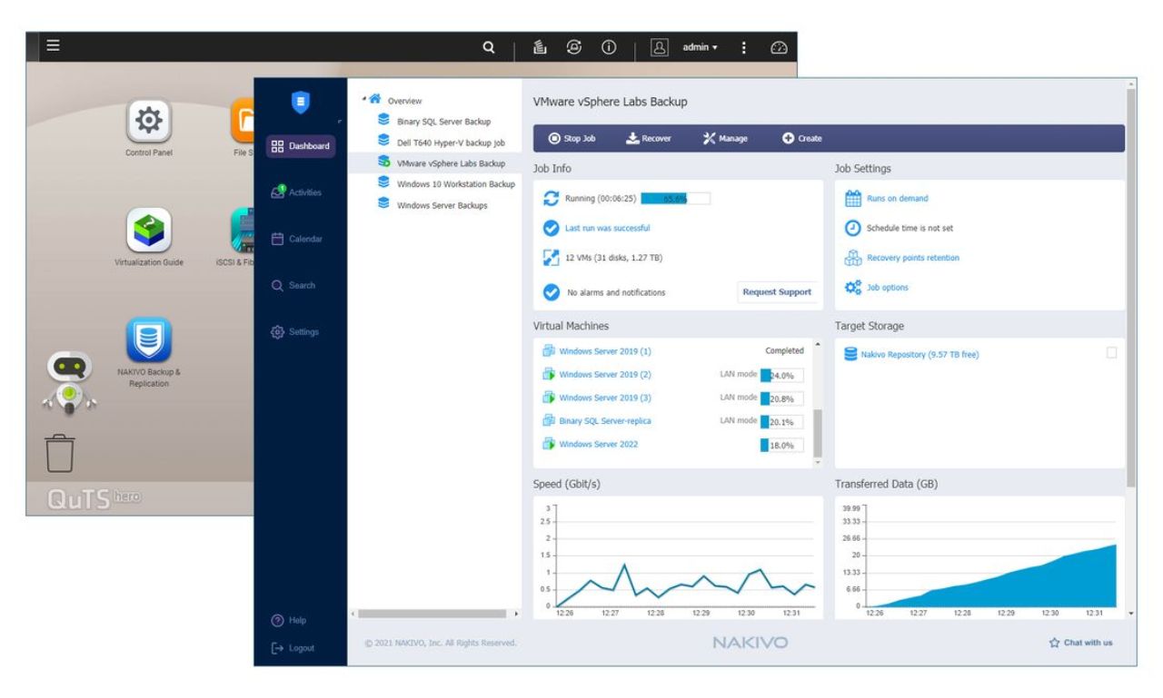
Task: Open Calendar in NAKIVO sidebar
Action: click(297, 239)
